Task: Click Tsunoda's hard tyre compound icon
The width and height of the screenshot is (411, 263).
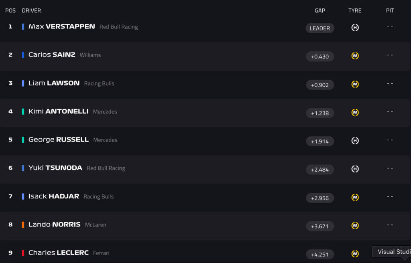Action: pyautogui.click(x=355, y=169)
